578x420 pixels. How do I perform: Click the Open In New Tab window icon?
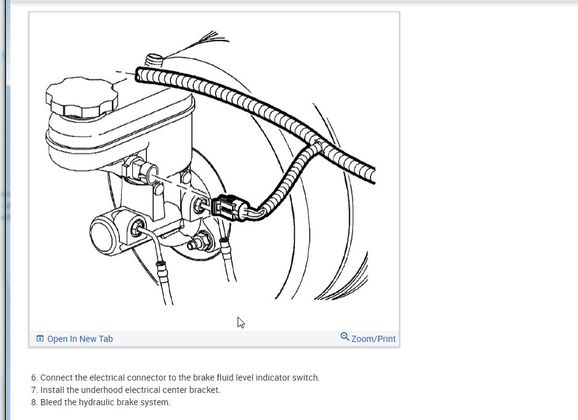click(40, 339)
